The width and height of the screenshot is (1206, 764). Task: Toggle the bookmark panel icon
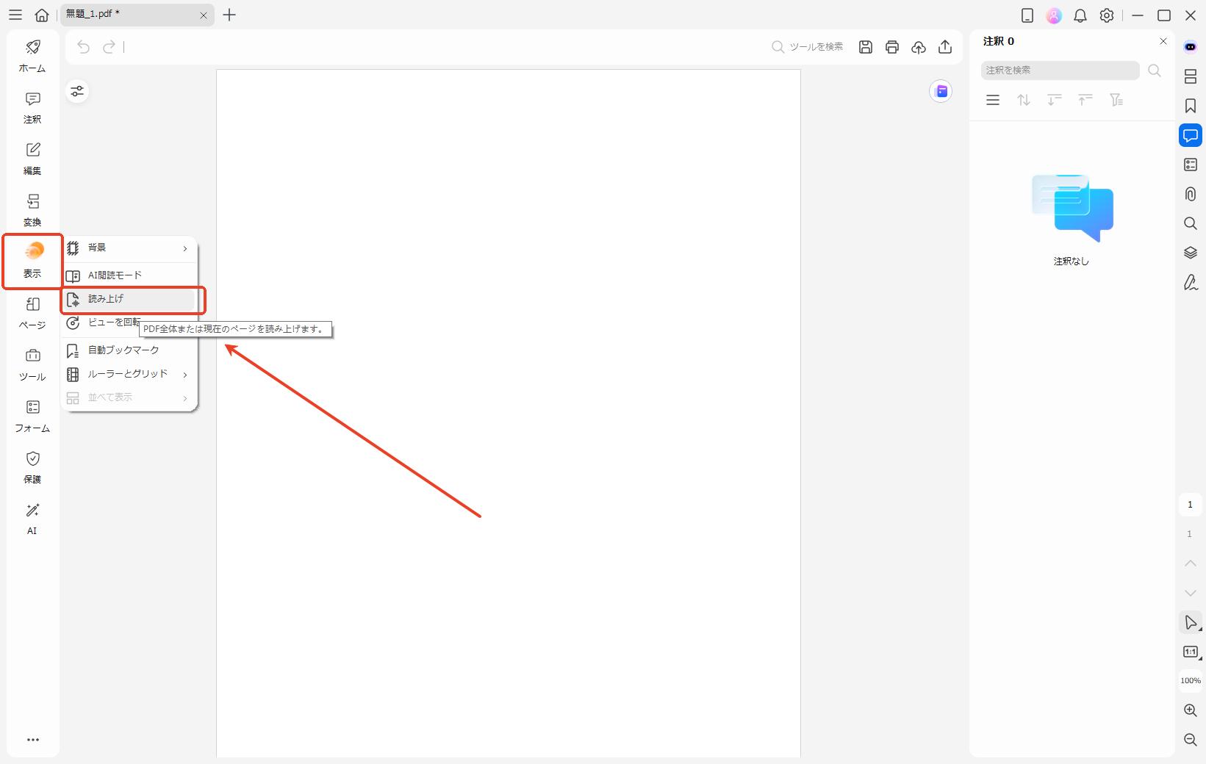point(1191,106)
